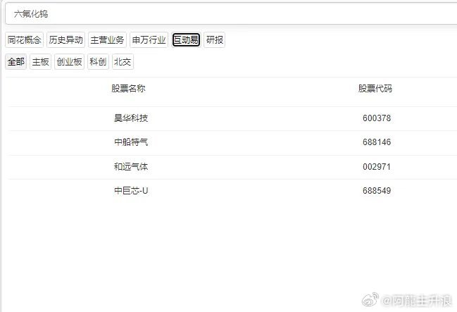
Task: Select stock name 和远气体
Action: [x=131, y=166]
